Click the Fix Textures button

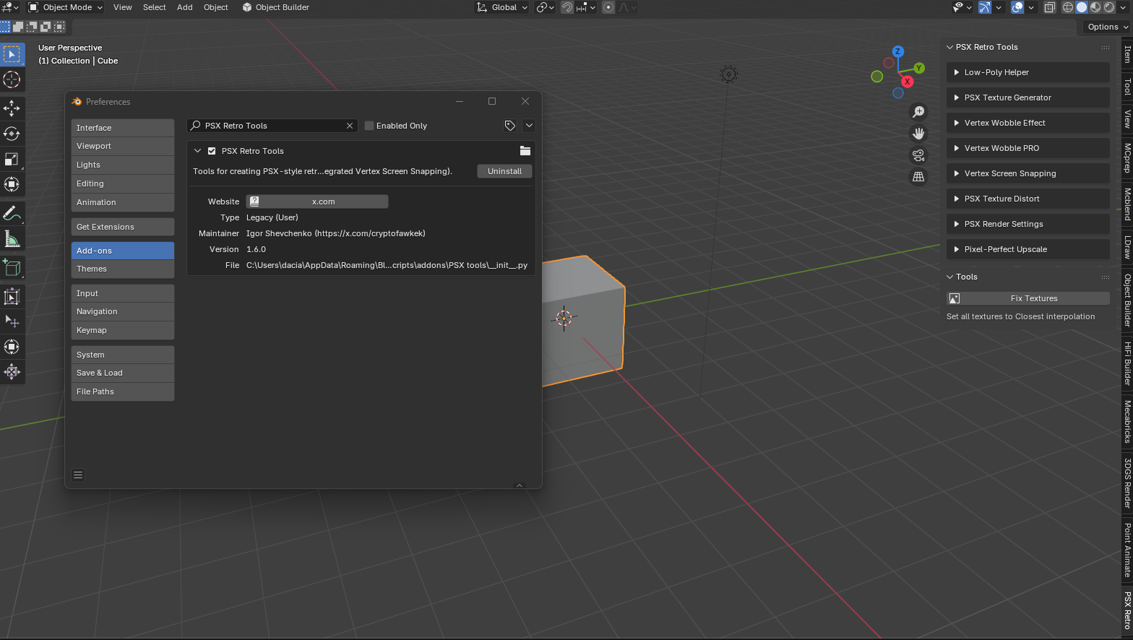tap(1028, 298)
